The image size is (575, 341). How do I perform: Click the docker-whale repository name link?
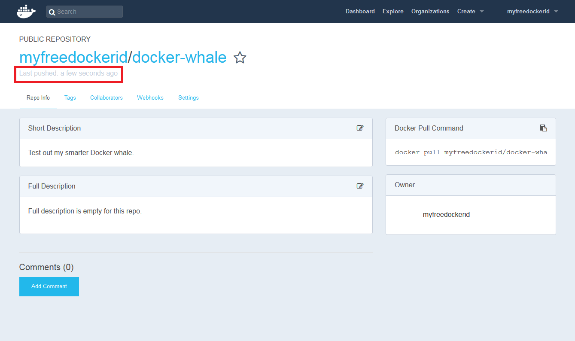179,58
